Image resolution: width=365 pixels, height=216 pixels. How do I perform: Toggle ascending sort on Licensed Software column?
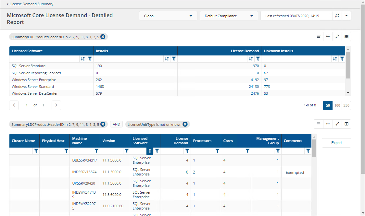coord(150,151)
